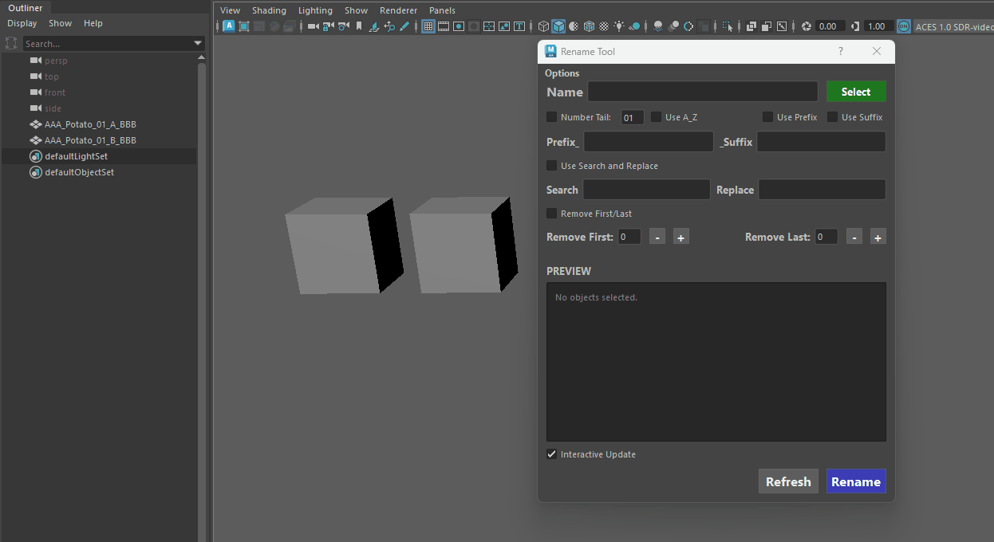
Task: Click the Refresh button
Action: [x=788, y=481]
